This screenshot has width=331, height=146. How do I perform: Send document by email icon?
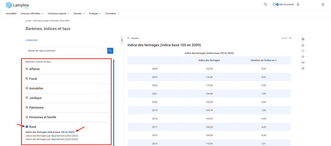(x=303, y=63)
